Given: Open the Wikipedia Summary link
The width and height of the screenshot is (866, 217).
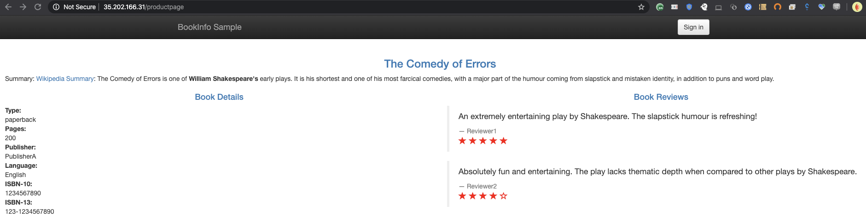Looking at the screenshot, I should coord(65,79).
